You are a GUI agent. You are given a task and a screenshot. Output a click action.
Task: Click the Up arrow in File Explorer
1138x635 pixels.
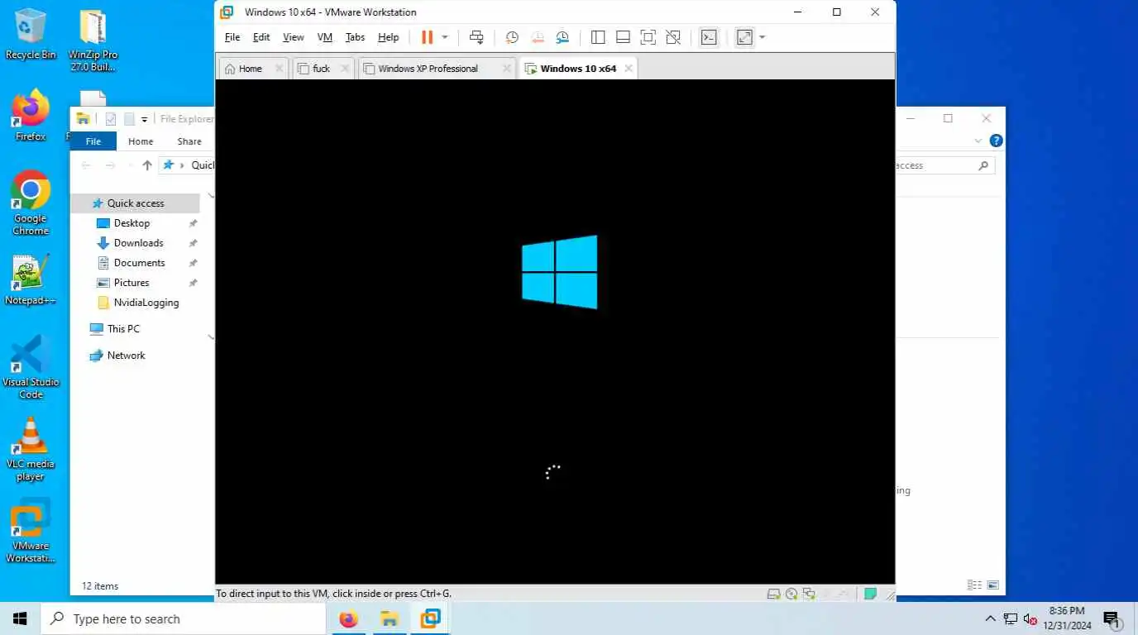(147, 165)
